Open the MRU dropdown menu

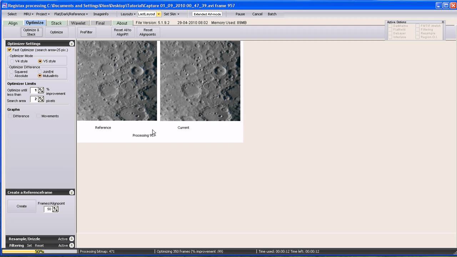click(28, 14)
